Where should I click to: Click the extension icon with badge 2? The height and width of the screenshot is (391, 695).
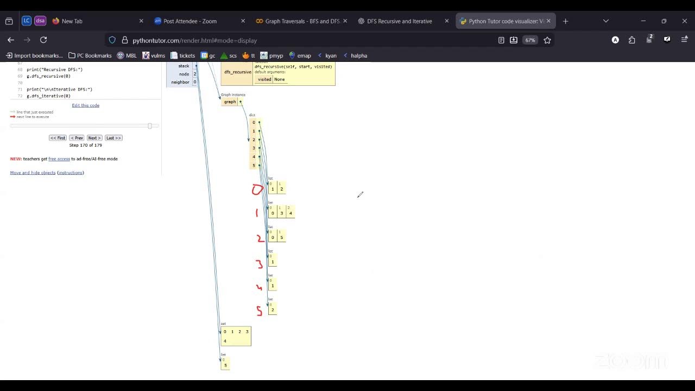pyautogui.click(x=649, y=39)
